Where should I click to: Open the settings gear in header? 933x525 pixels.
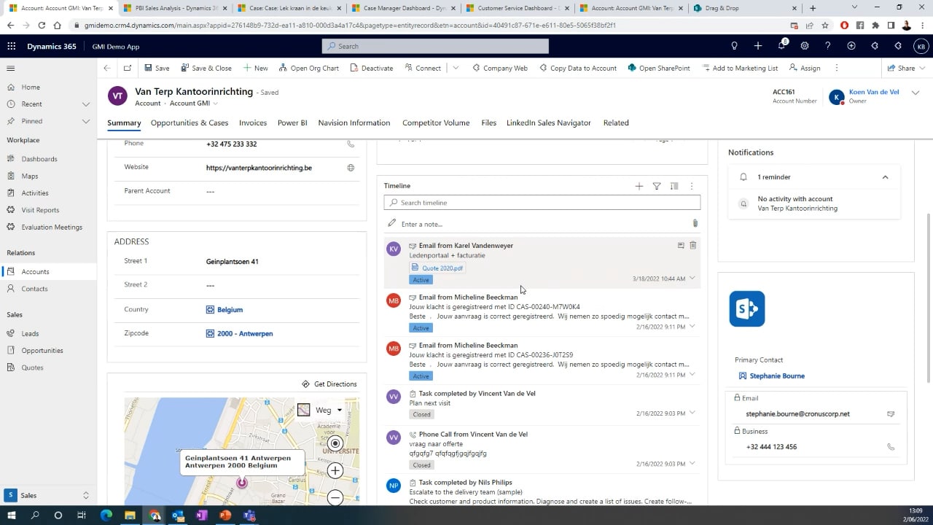[x=805, y=46]
